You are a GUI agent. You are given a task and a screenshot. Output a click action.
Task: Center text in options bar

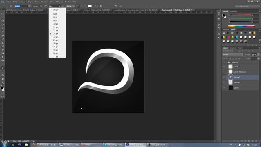click(82, 6)
